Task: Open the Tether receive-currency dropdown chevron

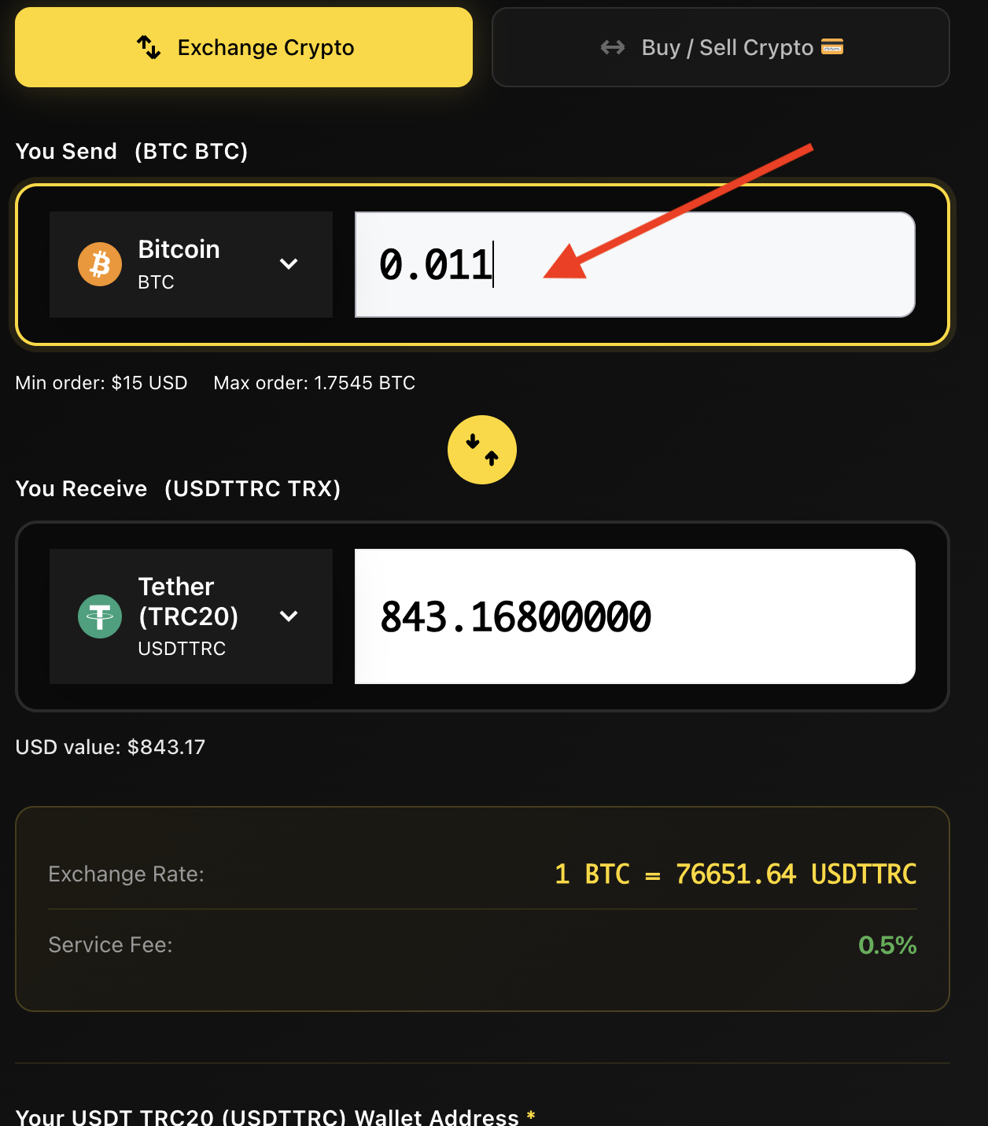Action: [288, 617]
